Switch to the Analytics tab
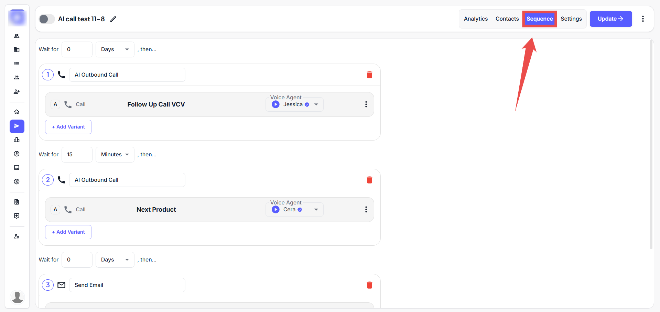This screenshot has width=660, height=312. [476, 19]
